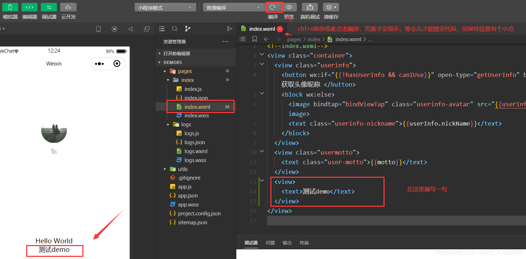Collapse the logs folder

196,124
